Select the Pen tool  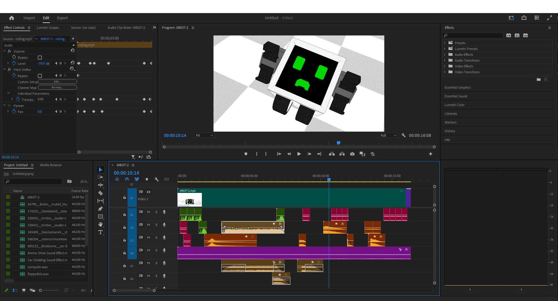pos(101,209)
